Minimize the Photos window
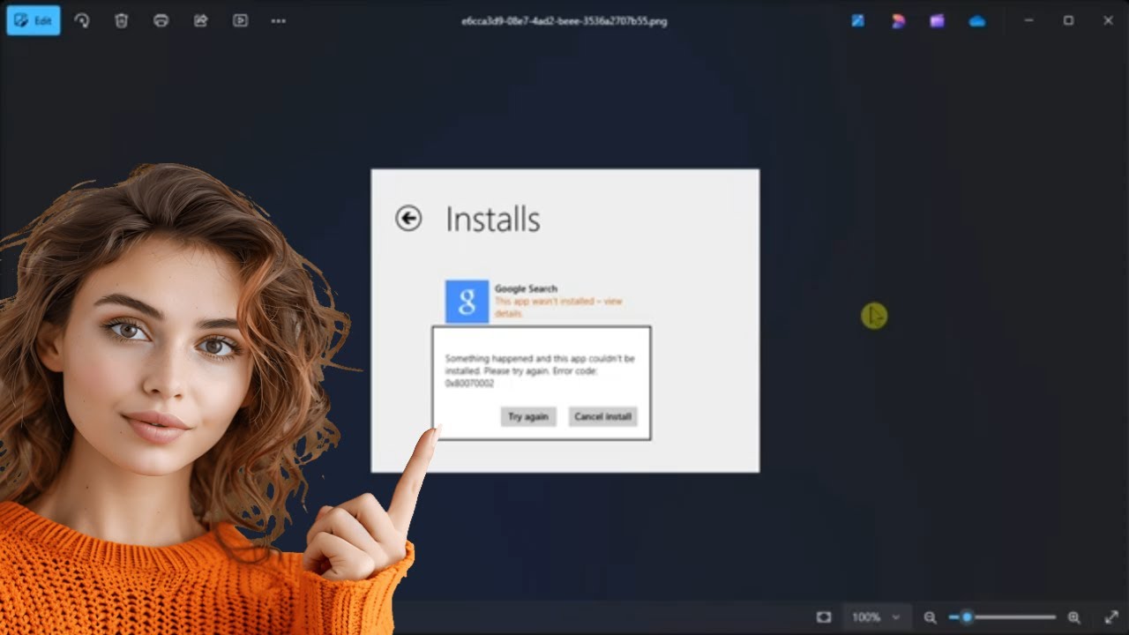The height and width of the screenshot is (635, 1129). [x=1028, y=20]
